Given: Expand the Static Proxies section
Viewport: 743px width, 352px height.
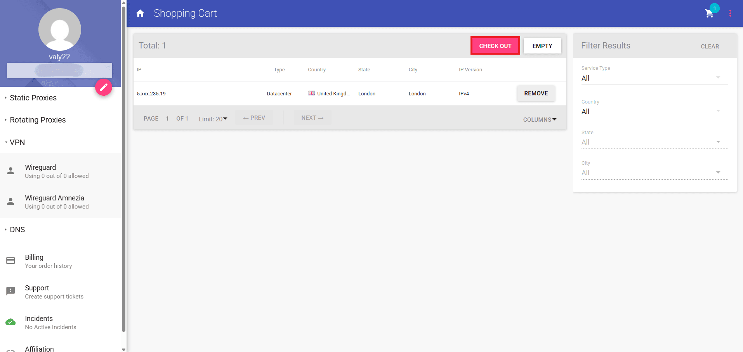Looking at the screenshot, I should pos(33,98).
